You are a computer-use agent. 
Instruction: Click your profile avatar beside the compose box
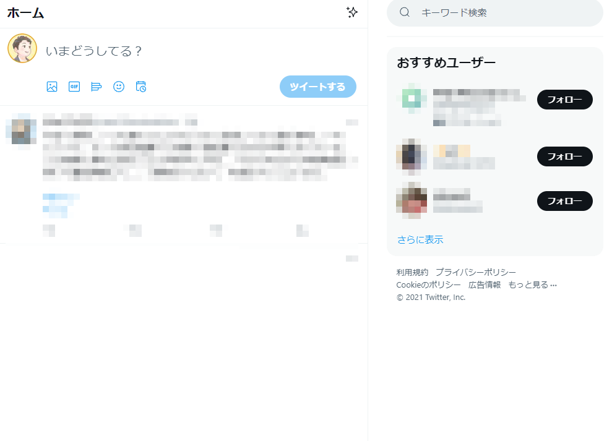pos(22,48)
